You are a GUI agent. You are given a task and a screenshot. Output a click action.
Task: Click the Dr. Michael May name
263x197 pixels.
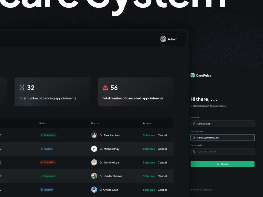[109, 149]
